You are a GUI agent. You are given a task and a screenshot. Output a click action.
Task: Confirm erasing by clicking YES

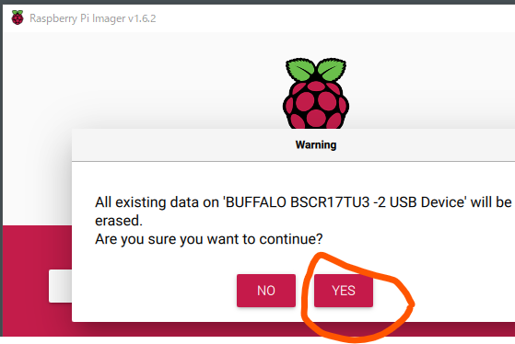(344, 291)
